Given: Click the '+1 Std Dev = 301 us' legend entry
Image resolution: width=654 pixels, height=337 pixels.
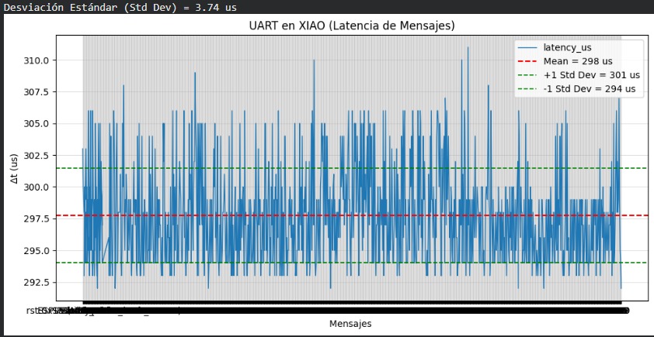Looking at the screenshot, I should click(579, 75).
